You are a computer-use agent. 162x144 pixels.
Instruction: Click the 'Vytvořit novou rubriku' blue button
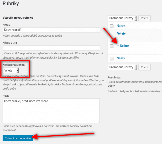click(x=18, y=138)
